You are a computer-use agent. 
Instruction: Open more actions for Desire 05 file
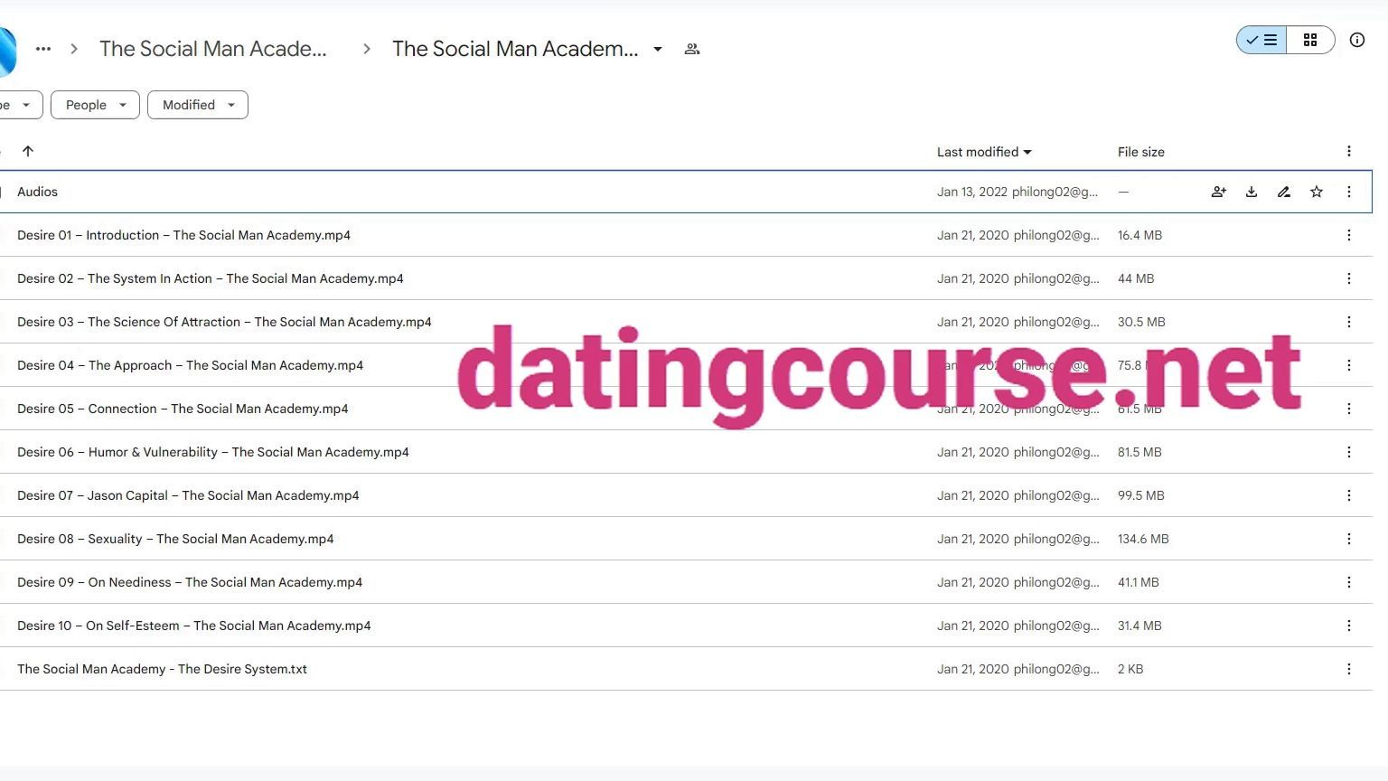tap(1349, 409)
